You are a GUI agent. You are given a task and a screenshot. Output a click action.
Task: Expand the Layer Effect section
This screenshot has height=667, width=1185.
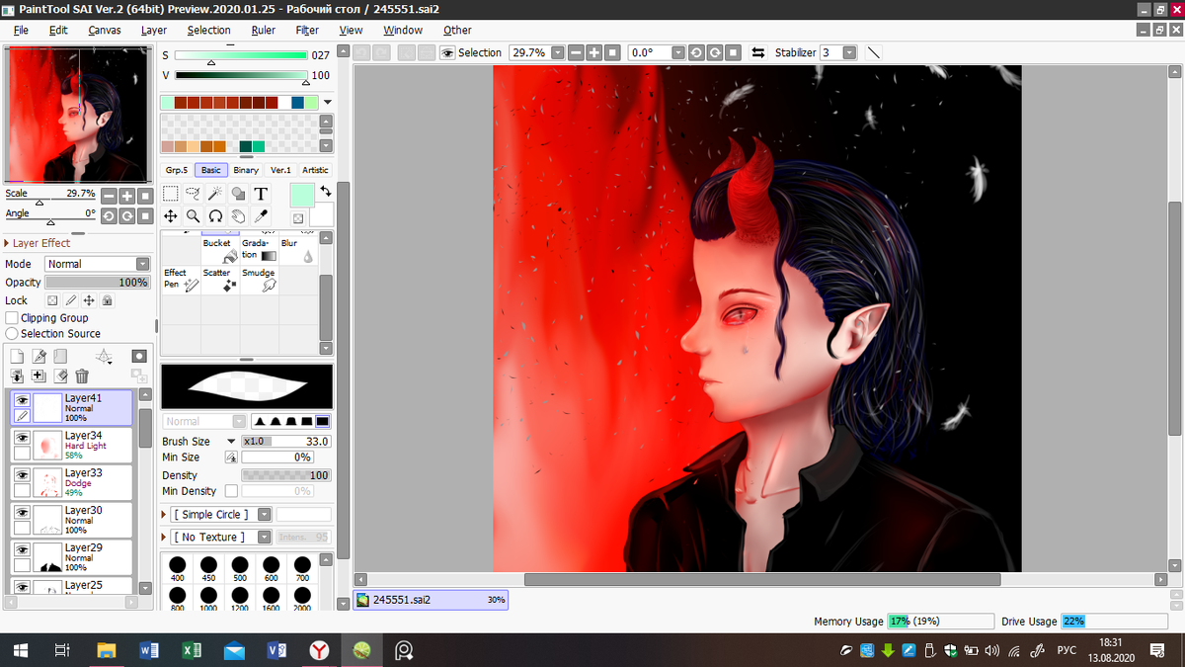8,243
